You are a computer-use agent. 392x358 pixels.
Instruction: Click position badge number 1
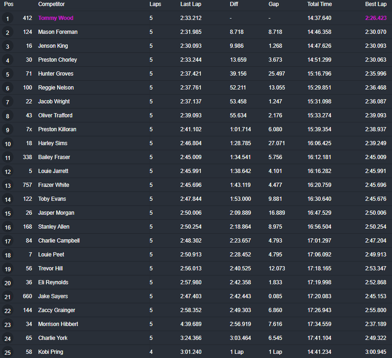[7, 19]
